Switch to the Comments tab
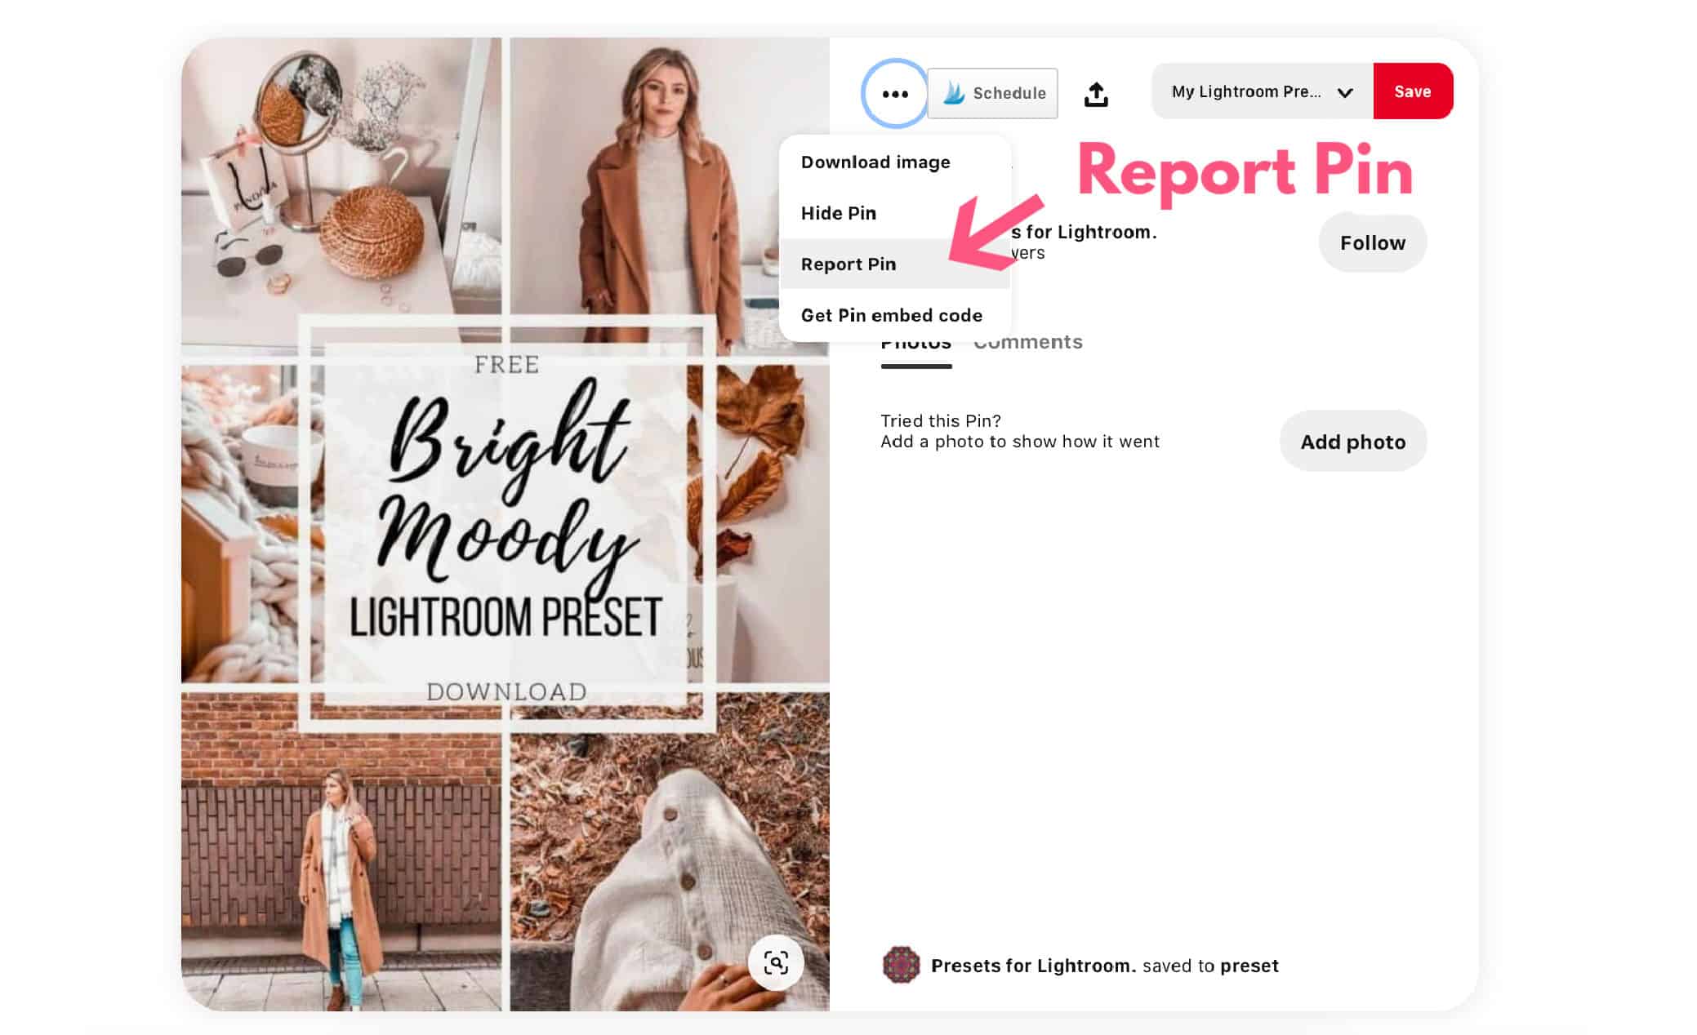This screenshot has height=1035, width=1697. coord(1028,343)
